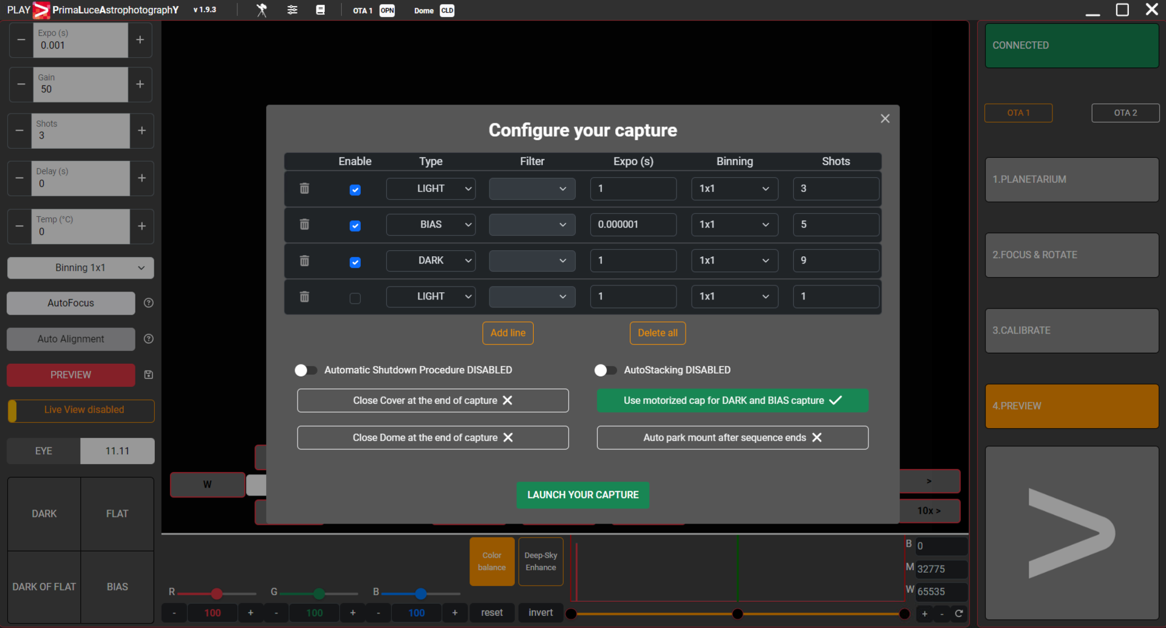Open Type dropdown of last LIGHT row

point(431,296)
